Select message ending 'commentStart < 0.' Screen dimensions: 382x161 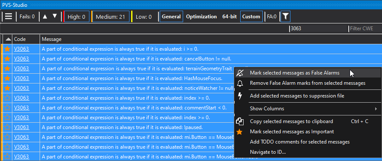point(134,108)
